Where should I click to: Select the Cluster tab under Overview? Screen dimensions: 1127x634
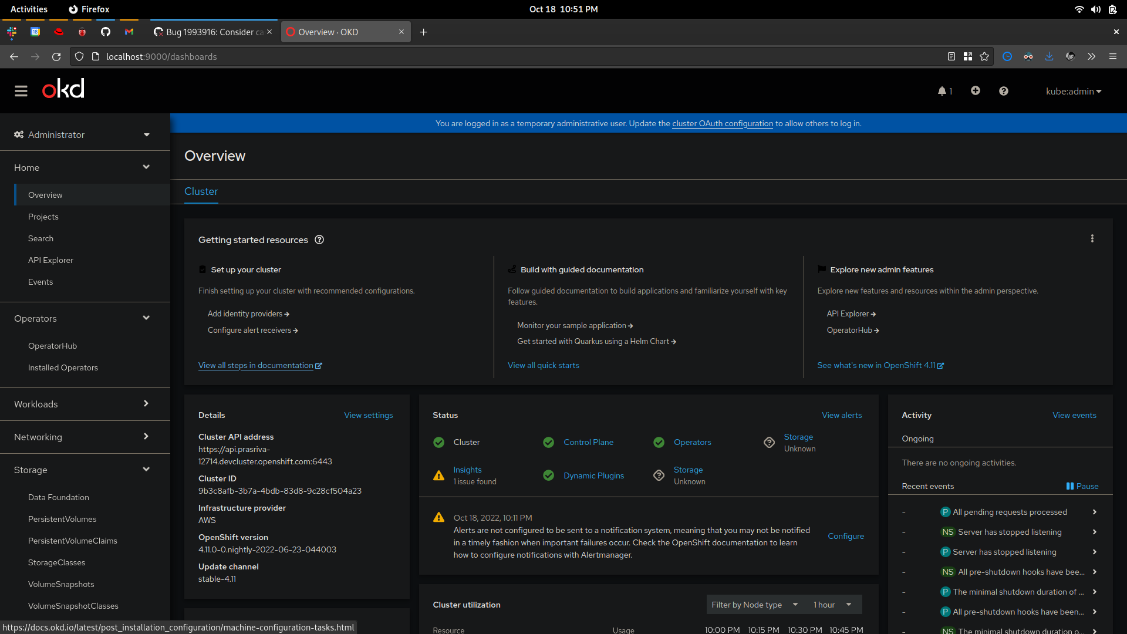[x=201, y=191]
